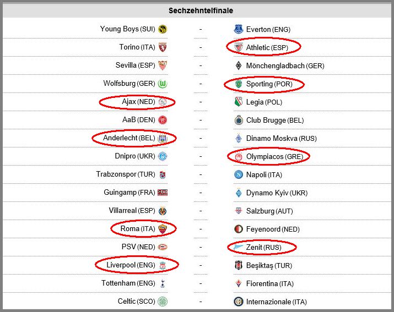
Task: Open the Athletic (ESP) team link
Action: click(267, 47)
